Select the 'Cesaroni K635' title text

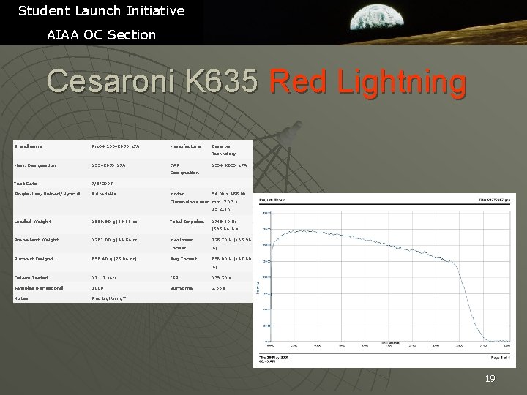pos(152,81)
